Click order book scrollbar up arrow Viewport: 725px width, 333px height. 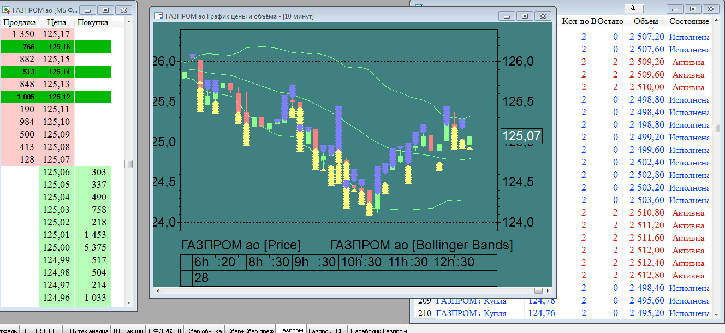pos(129,22)
